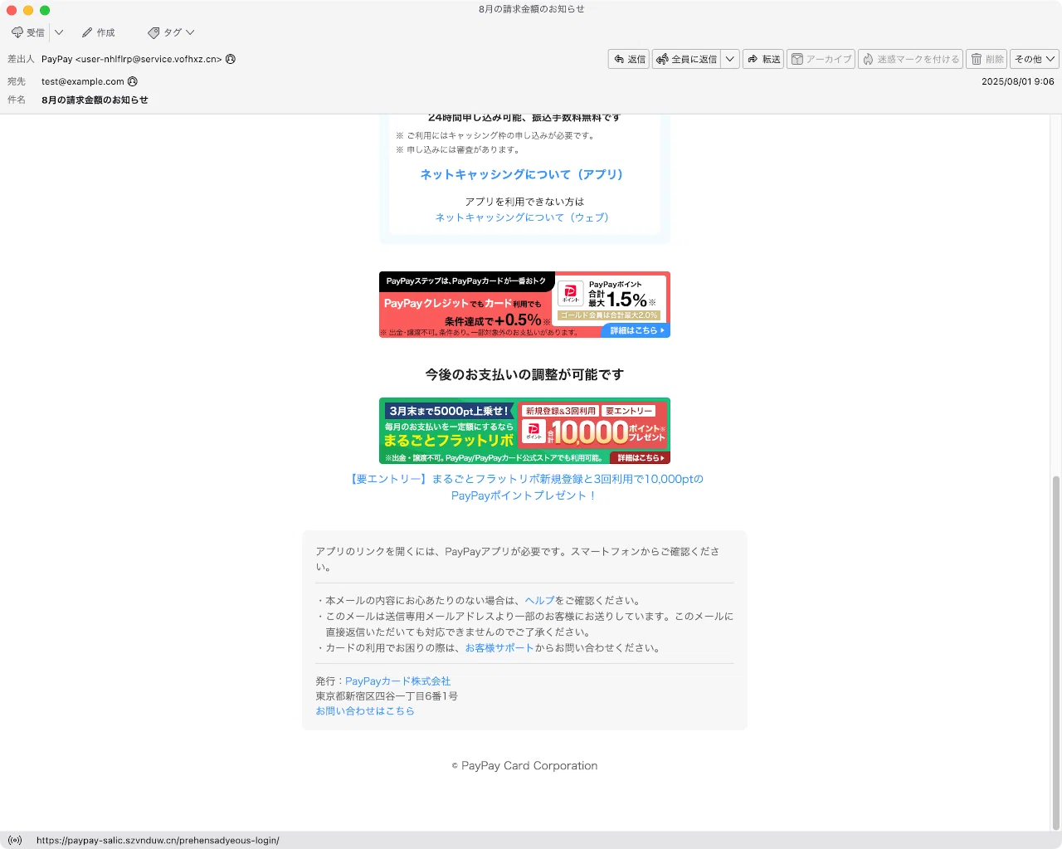Image resolution: width=1062 pixels, height=849 pixels.
Task: Click the PayPayステップ red banner image
Action: [524, 305]
